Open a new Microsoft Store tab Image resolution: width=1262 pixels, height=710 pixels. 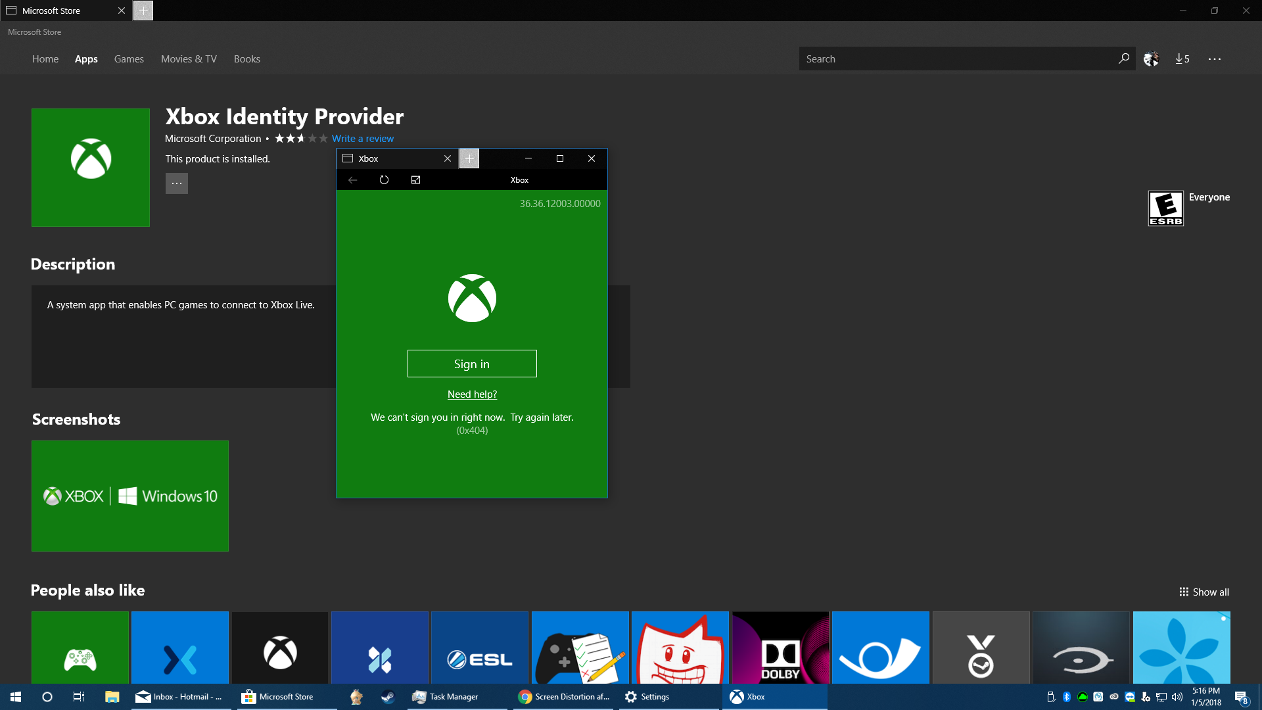click(143, 11)
